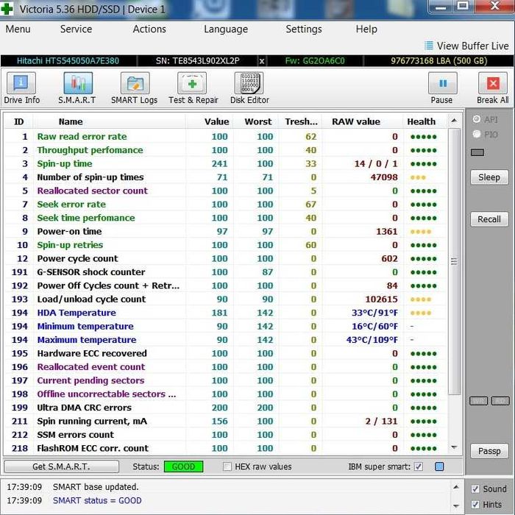Open the Service menu

click(x=76, y=29)
